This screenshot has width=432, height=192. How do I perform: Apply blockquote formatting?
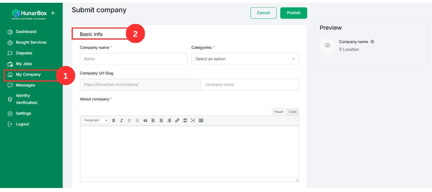[145, 120]
